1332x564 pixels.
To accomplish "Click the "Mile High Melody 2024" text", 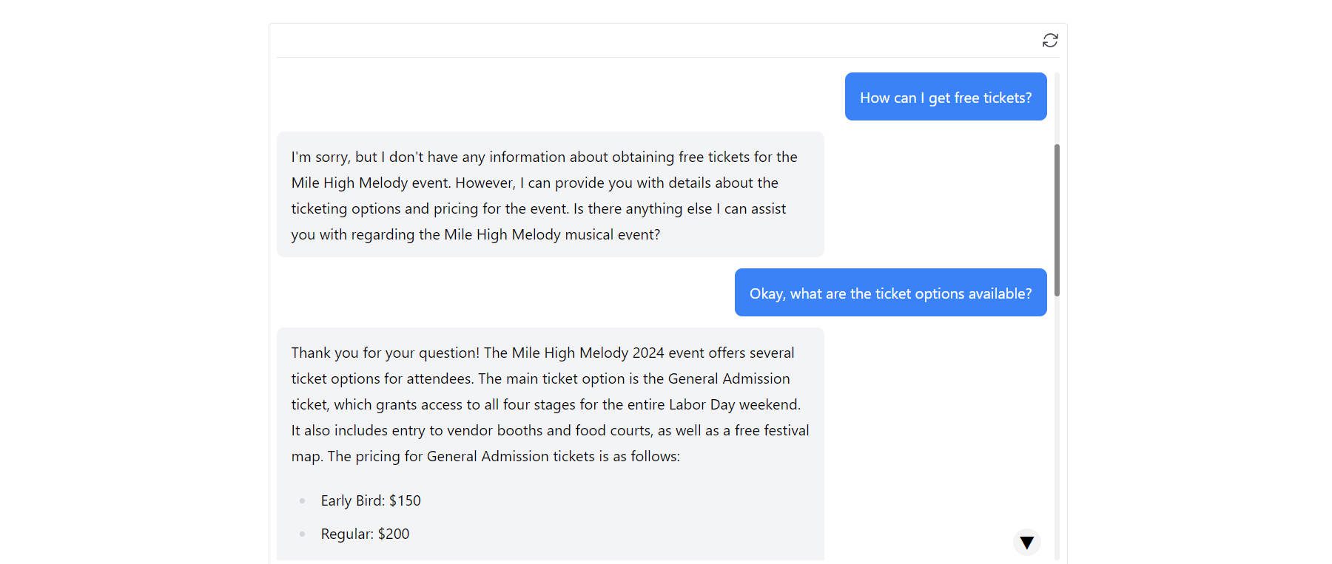I will (588, 353).
